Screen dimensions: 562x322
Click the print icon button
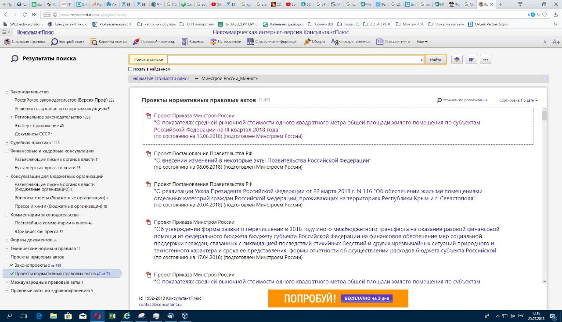pyautogui.click(x=457, y=60)
